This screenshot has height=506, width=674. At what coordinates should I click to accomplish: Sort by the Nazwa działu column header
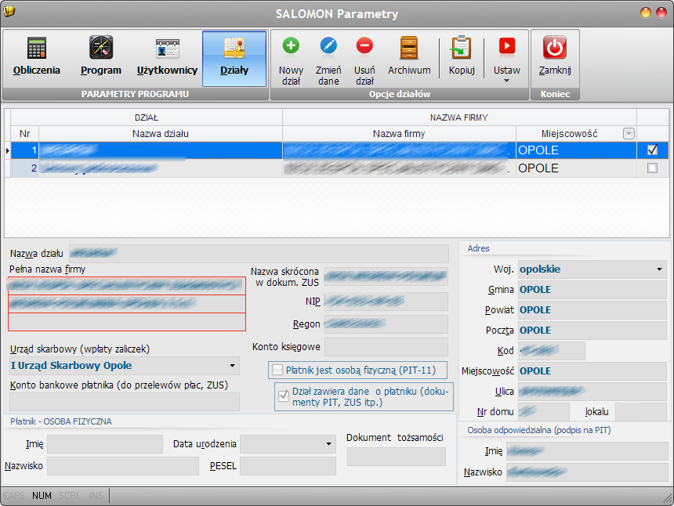[x=161, y=134]
